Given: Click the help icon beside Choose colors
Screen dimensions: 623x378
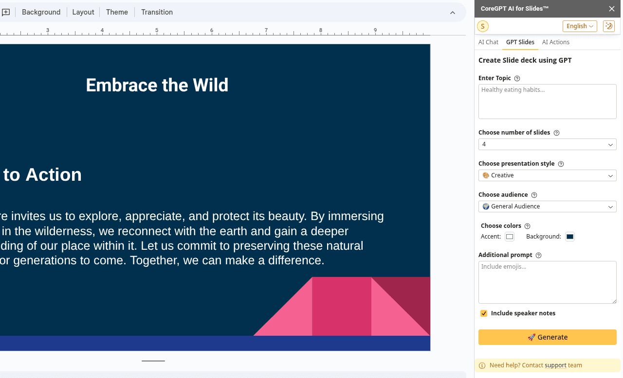Looking at the screenshot, I should click(x=527, y=225).
